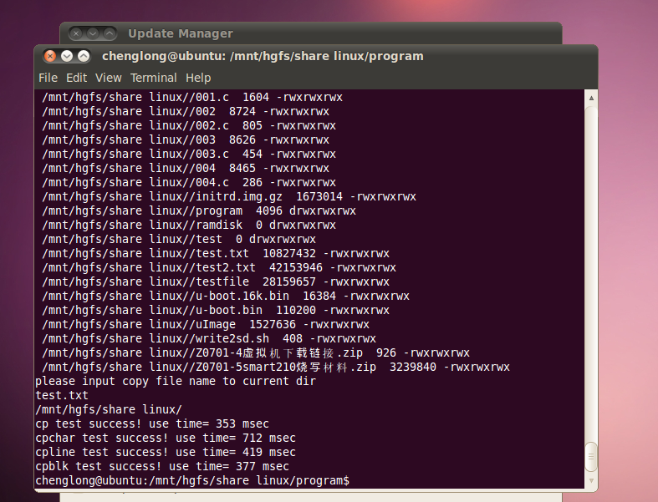Click the line listing 002 8724

click(186, 112)
